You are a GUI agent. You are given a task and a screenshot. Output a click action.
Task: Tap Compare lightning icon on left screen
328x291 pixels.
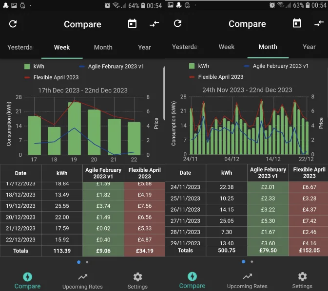point(27,277)
